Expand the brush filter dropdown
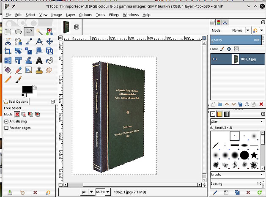266x197 pixels. coord(261,121)
